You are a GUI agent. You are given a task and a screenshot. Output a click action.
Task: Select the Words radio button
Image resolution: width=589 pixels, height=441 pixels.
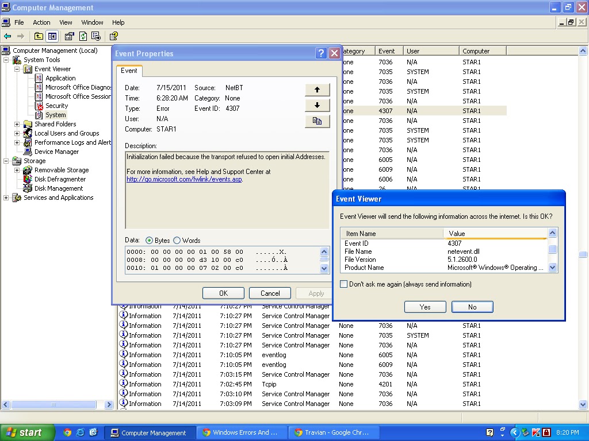(x=177, y=241)
